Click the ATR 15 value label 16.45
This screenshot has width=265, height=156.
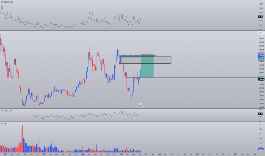pos(260,114)
